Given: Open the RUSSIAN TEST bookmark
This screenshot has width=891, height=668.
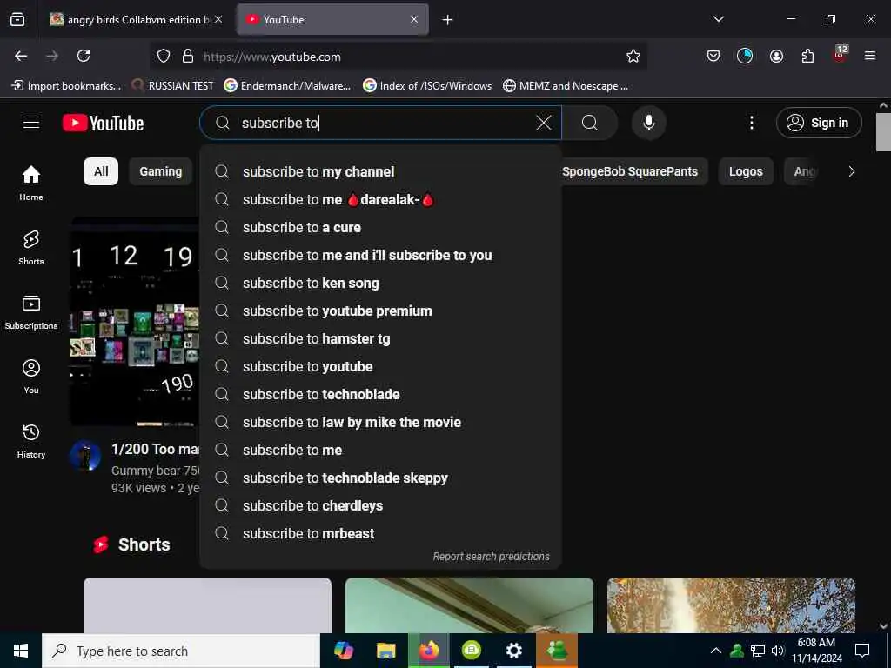Looking at the screenshot, I should point(173,86).
